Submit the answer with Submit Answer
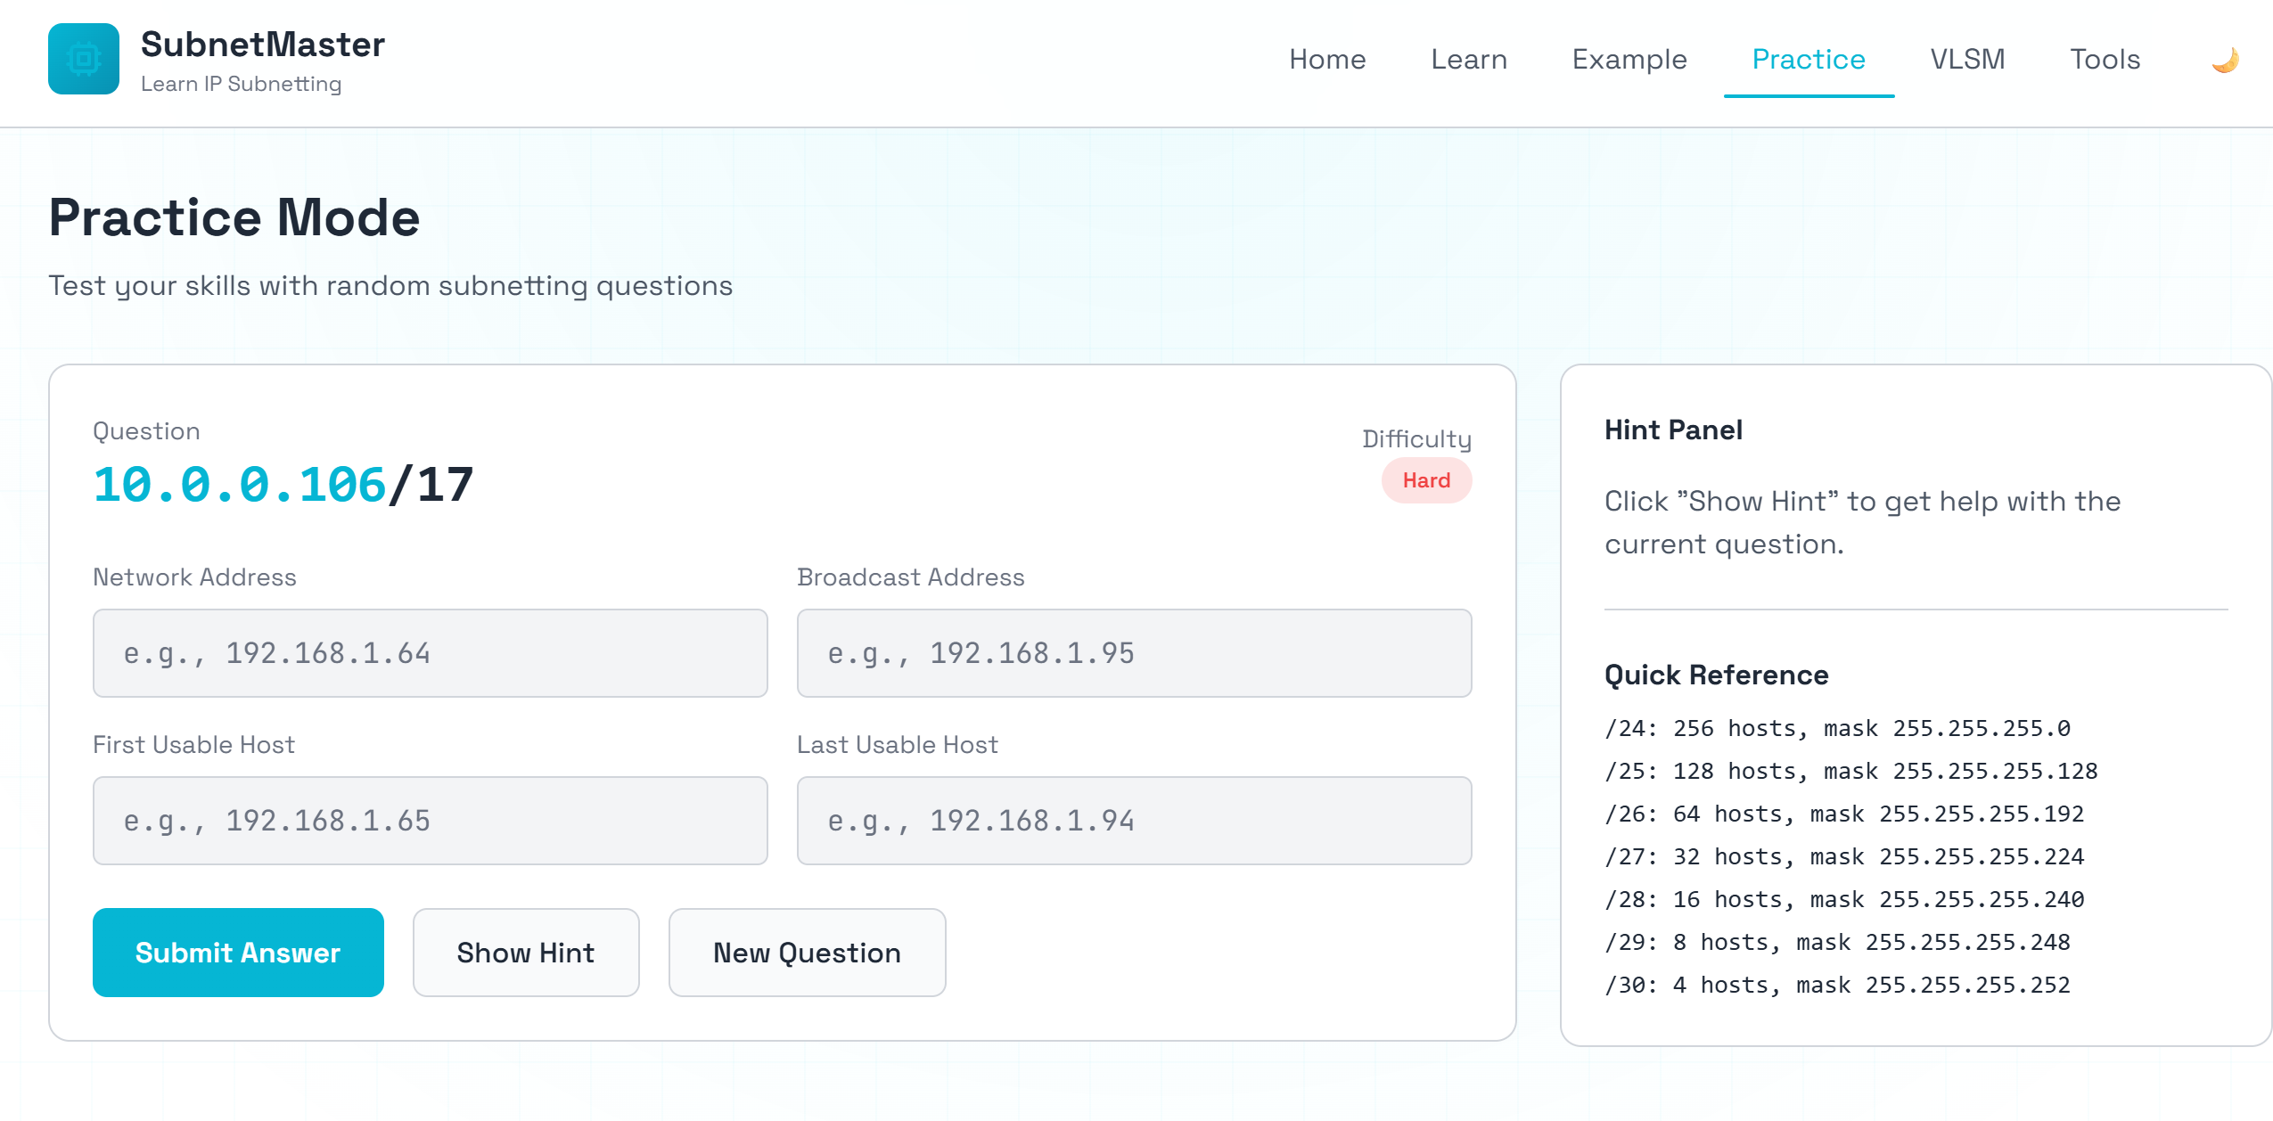 tap(238, 953)
